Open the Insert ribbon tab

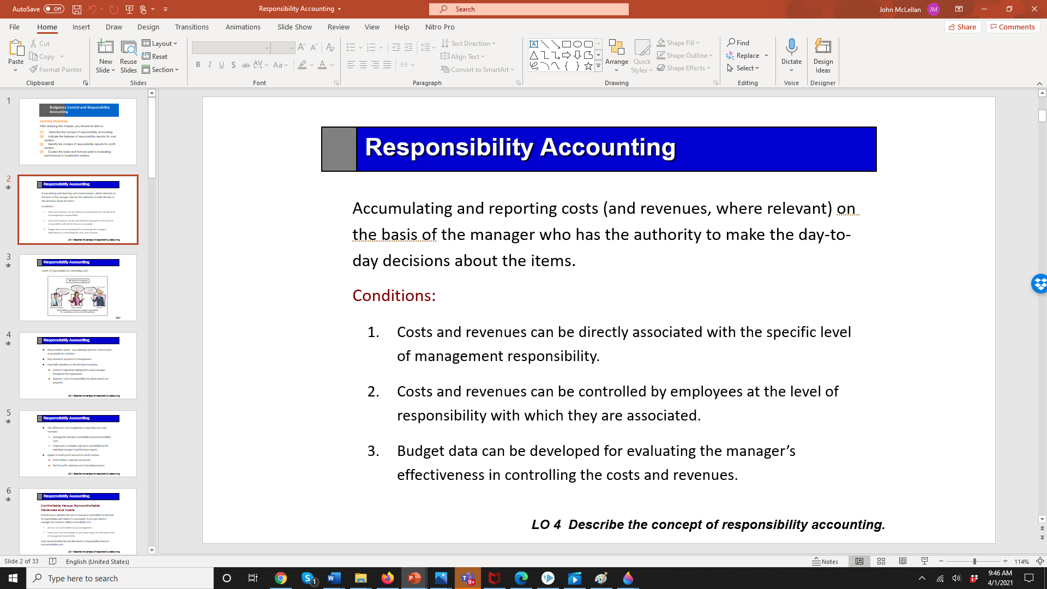(x=81, y=27)
